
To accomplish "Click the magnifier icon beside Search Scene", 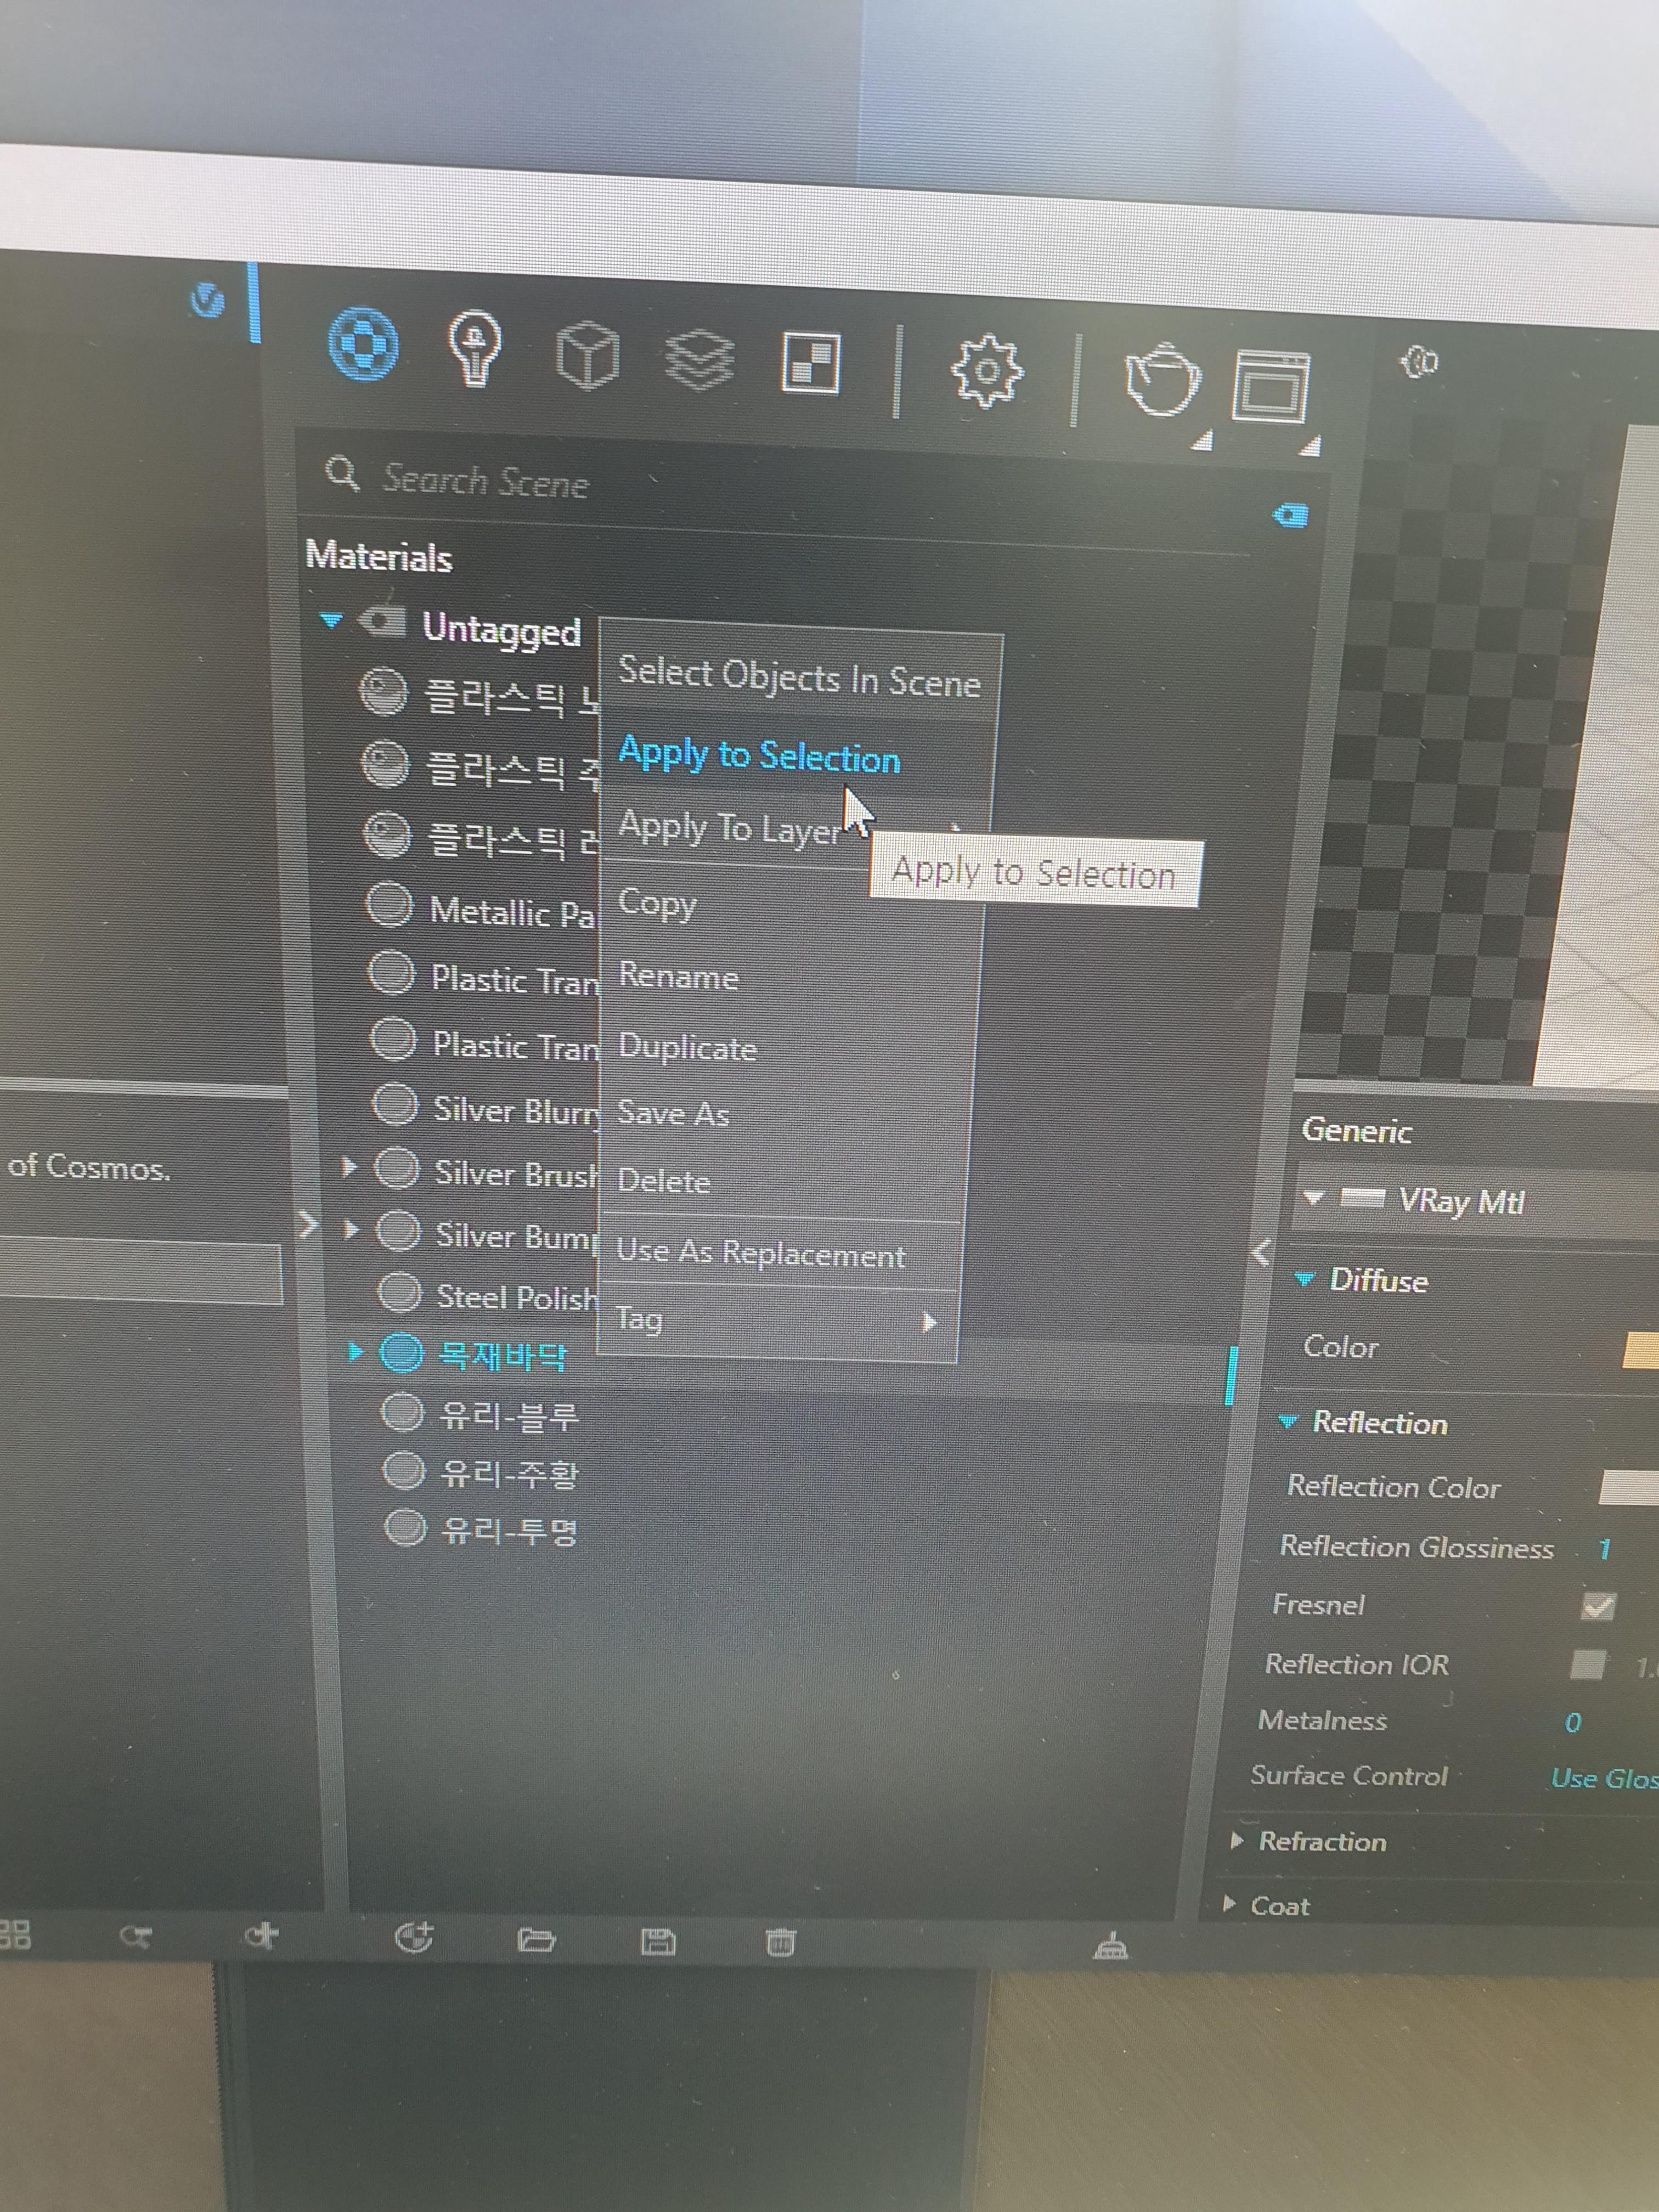I will click(x=342, y=473).
